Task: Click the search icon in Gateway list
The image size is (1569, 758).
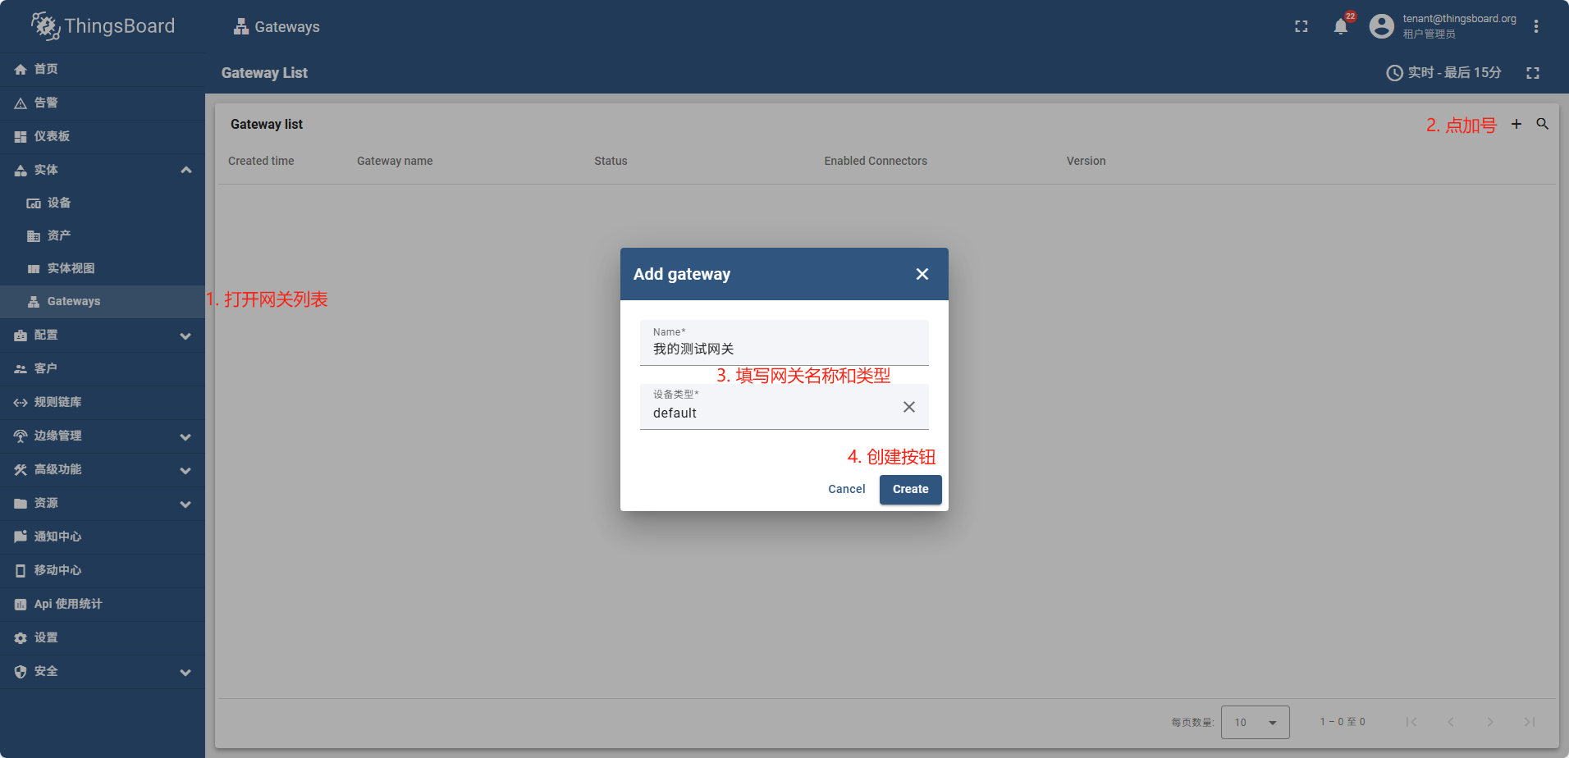Action: pos(1543,124)
